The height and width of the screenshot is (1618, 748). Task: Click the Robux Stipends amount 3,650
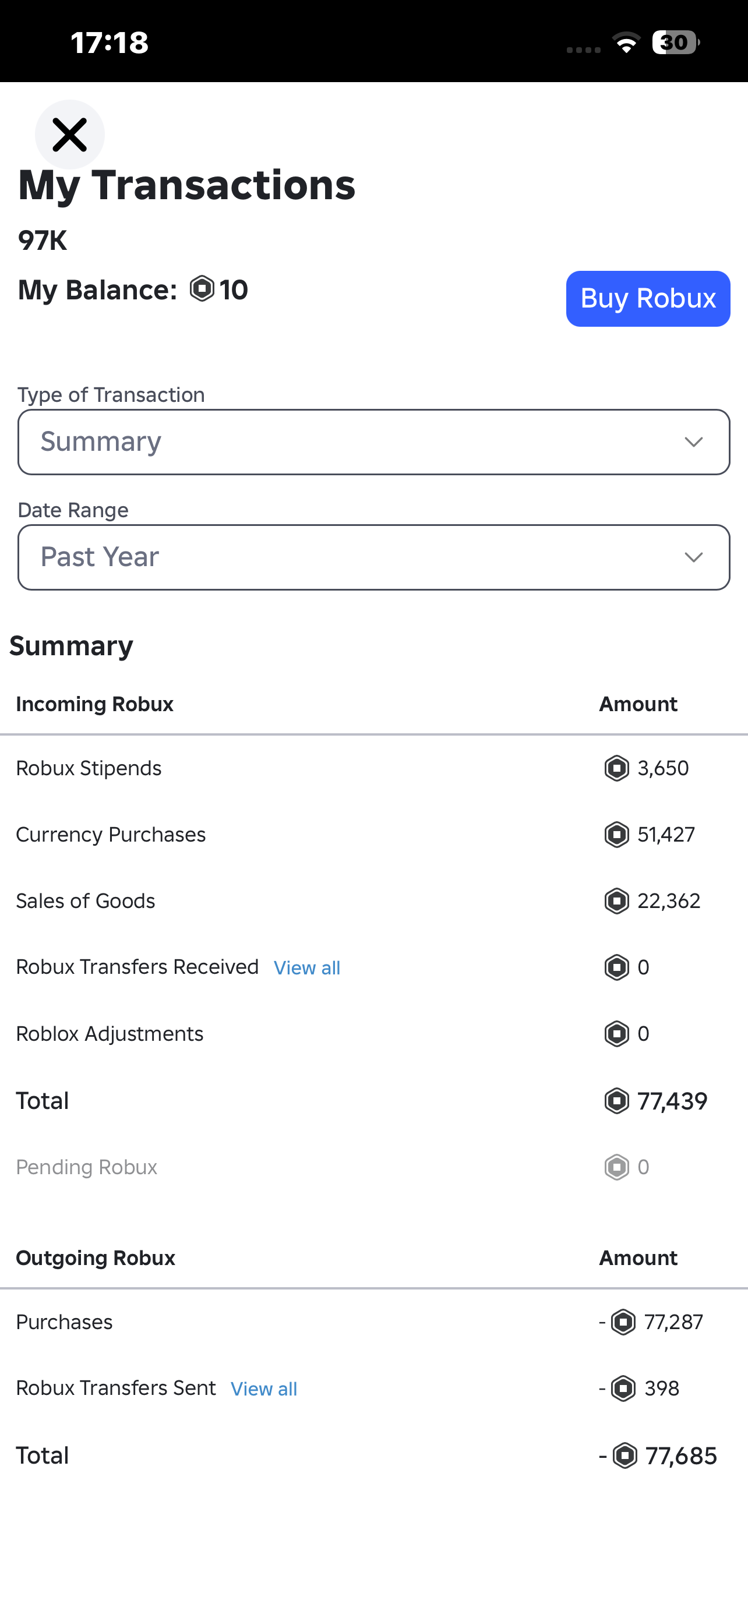(x=663, y=768)
